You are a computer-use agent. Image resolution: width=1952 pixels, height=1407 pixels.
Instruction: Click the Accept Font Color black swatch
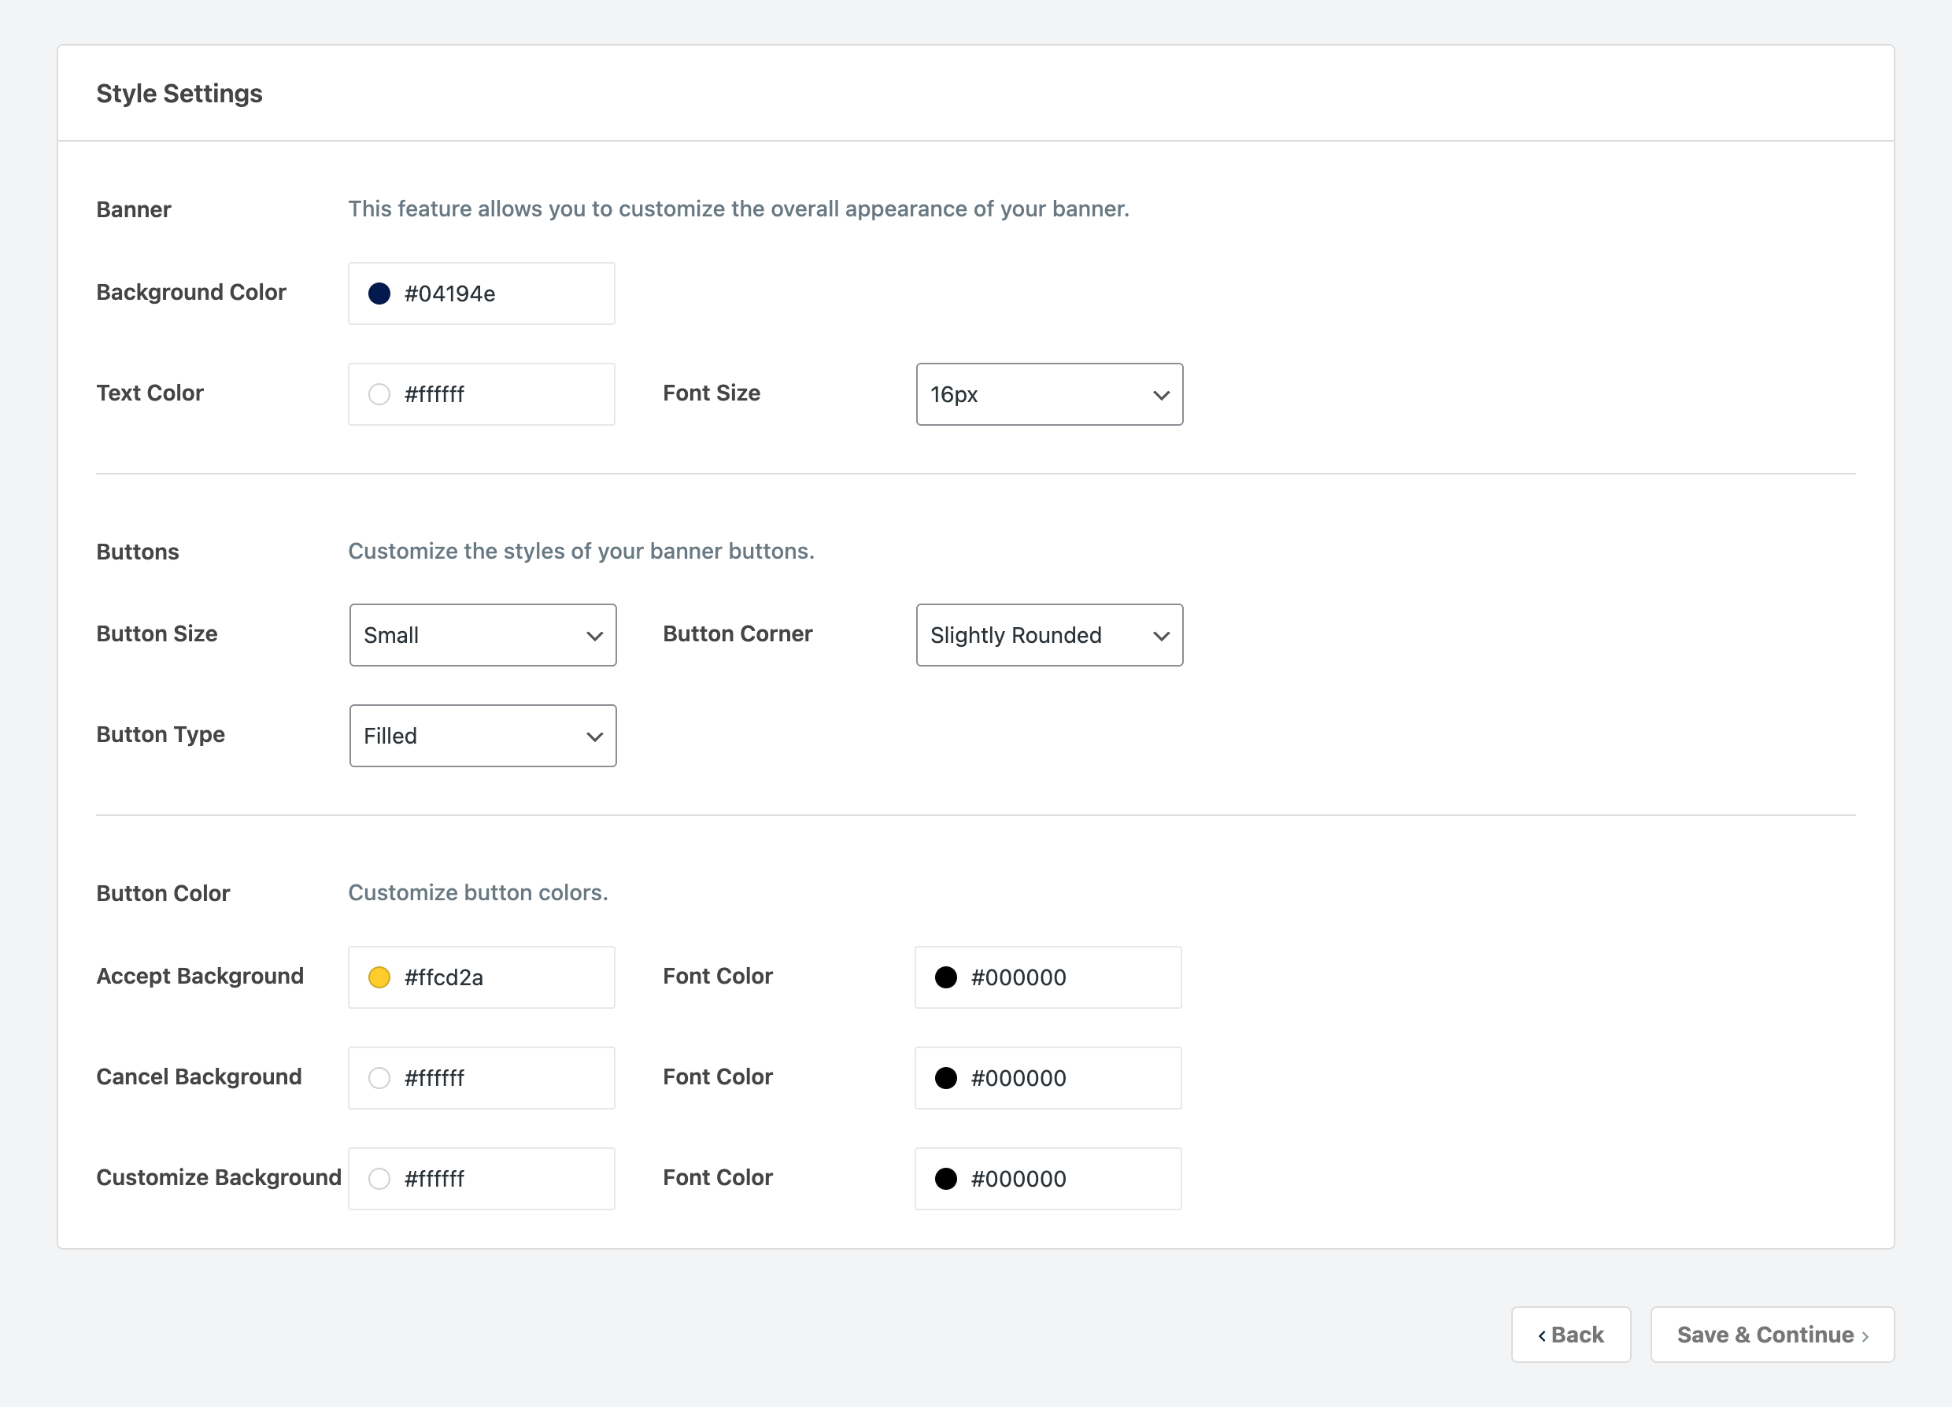point(945,977)
